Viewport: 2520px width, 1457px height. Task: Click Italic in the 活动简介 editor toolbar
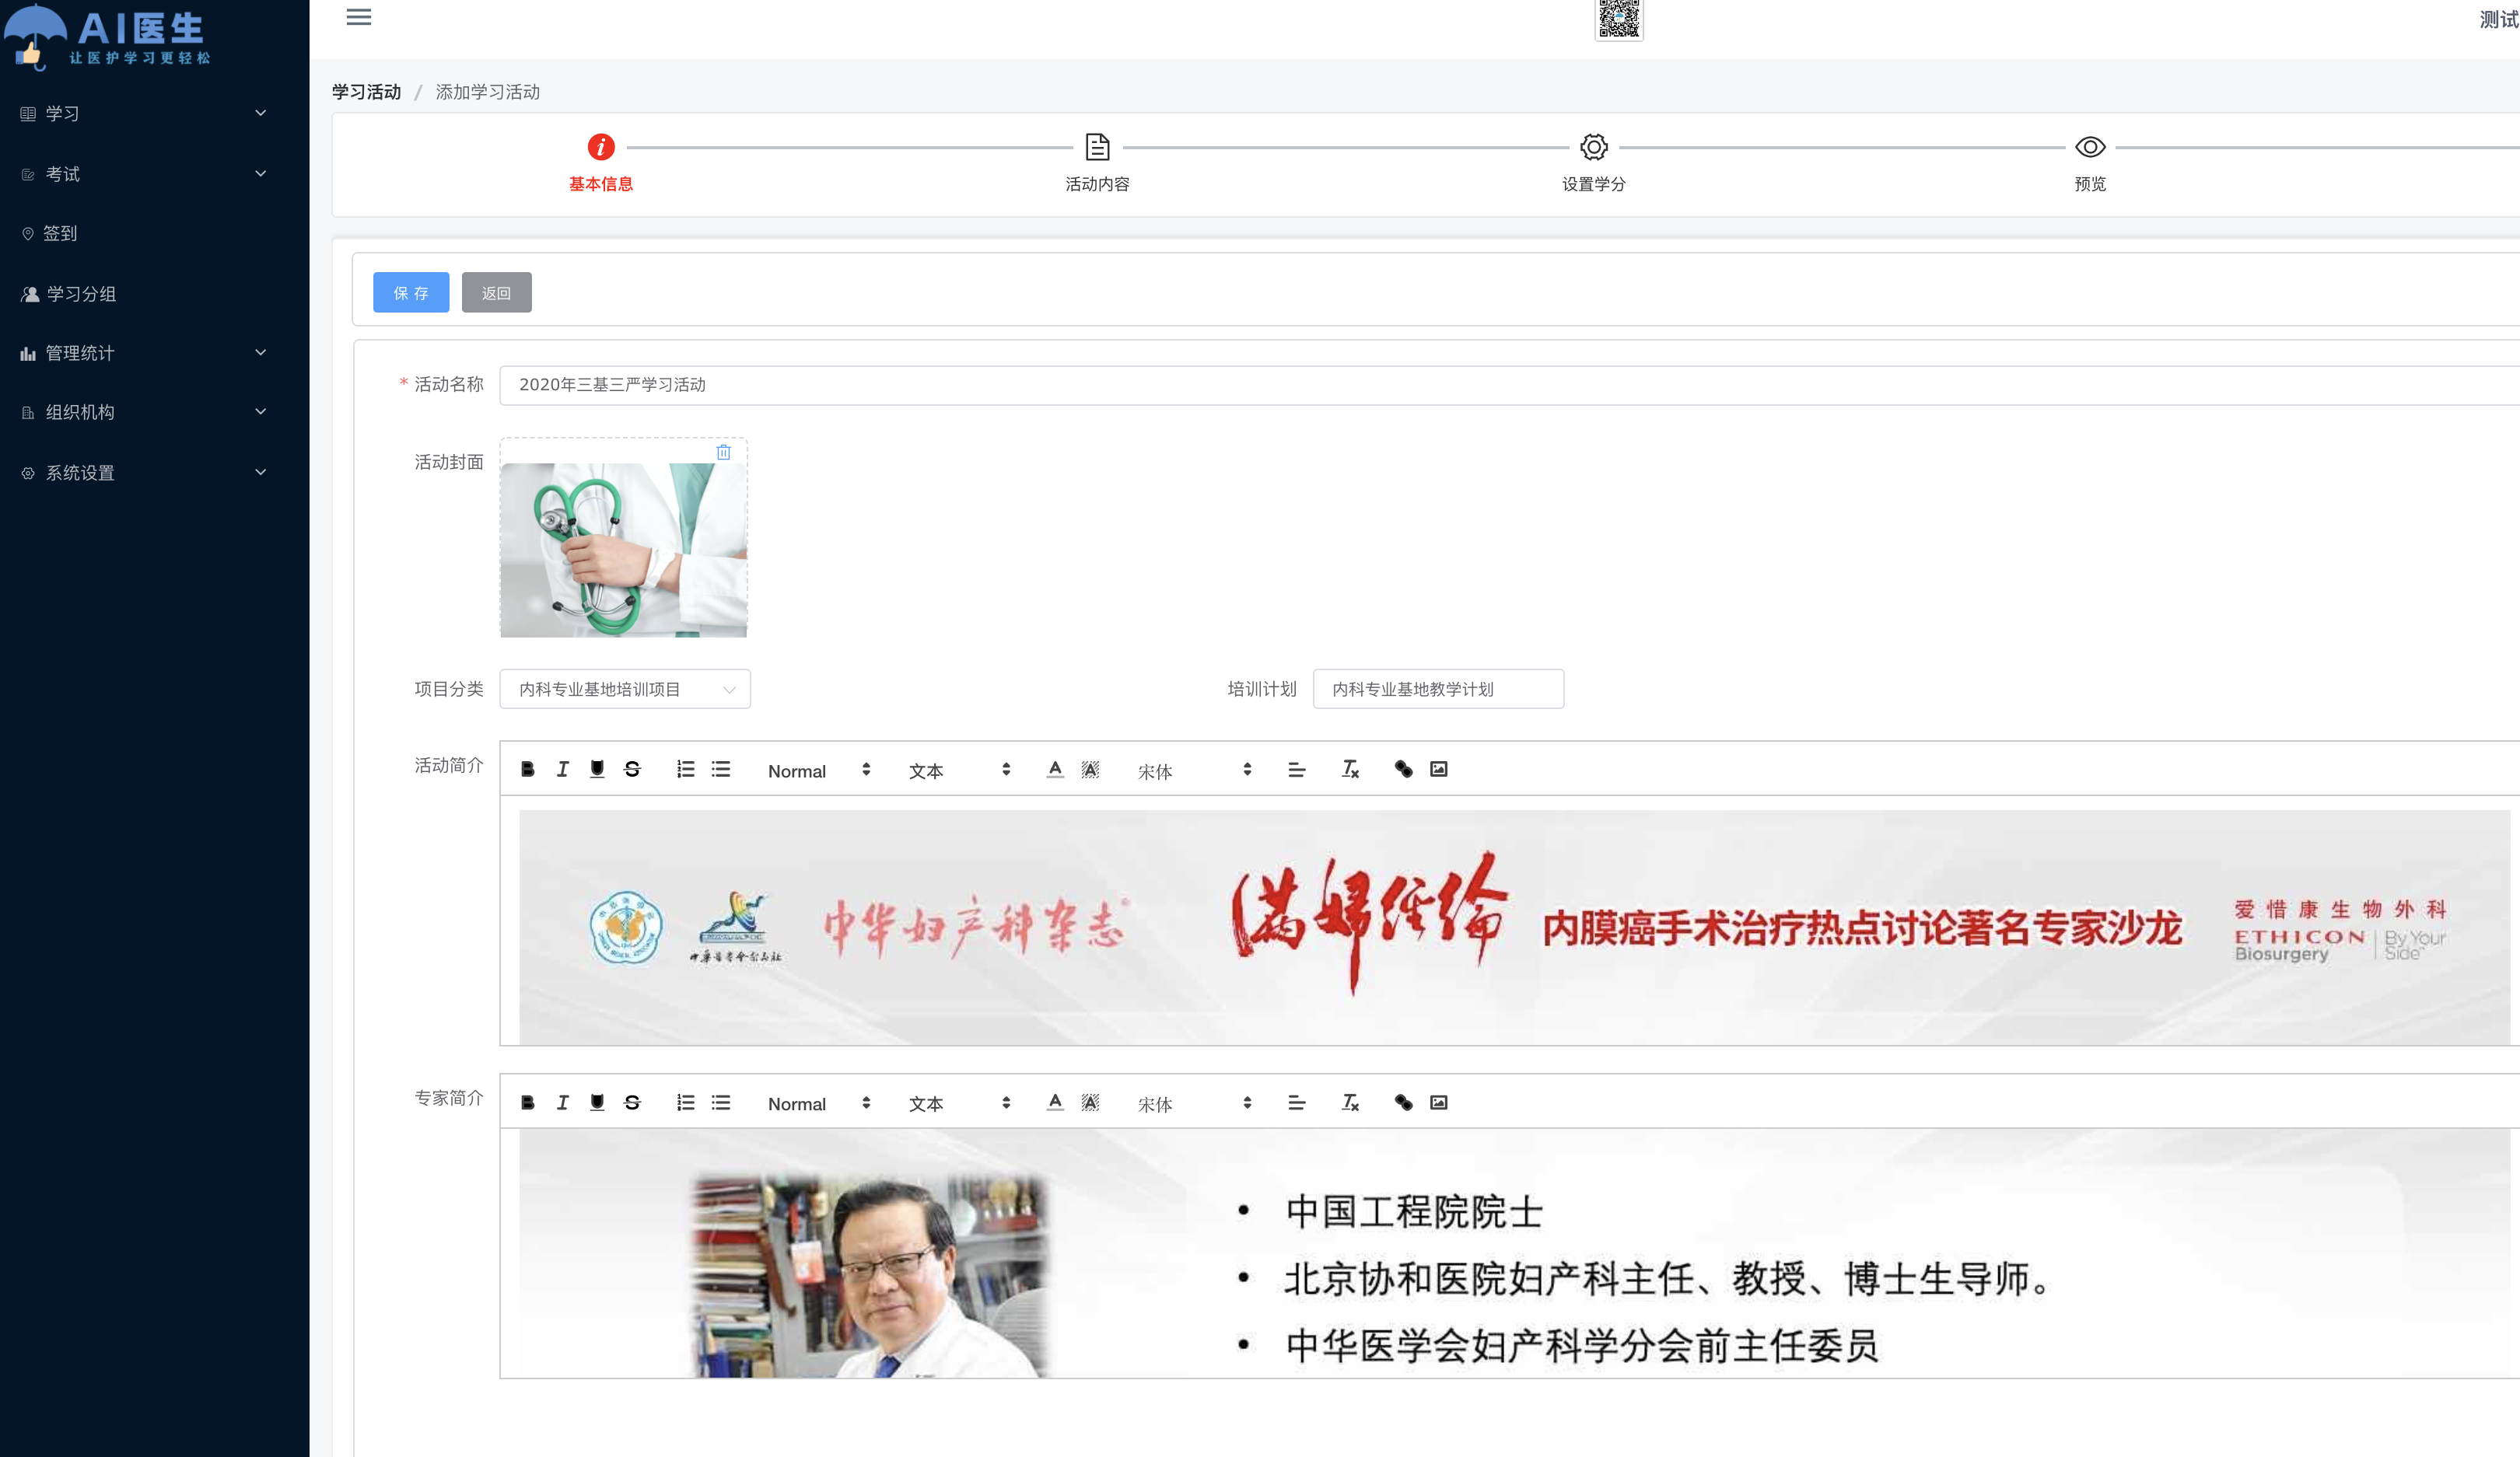tap(563, 770)
